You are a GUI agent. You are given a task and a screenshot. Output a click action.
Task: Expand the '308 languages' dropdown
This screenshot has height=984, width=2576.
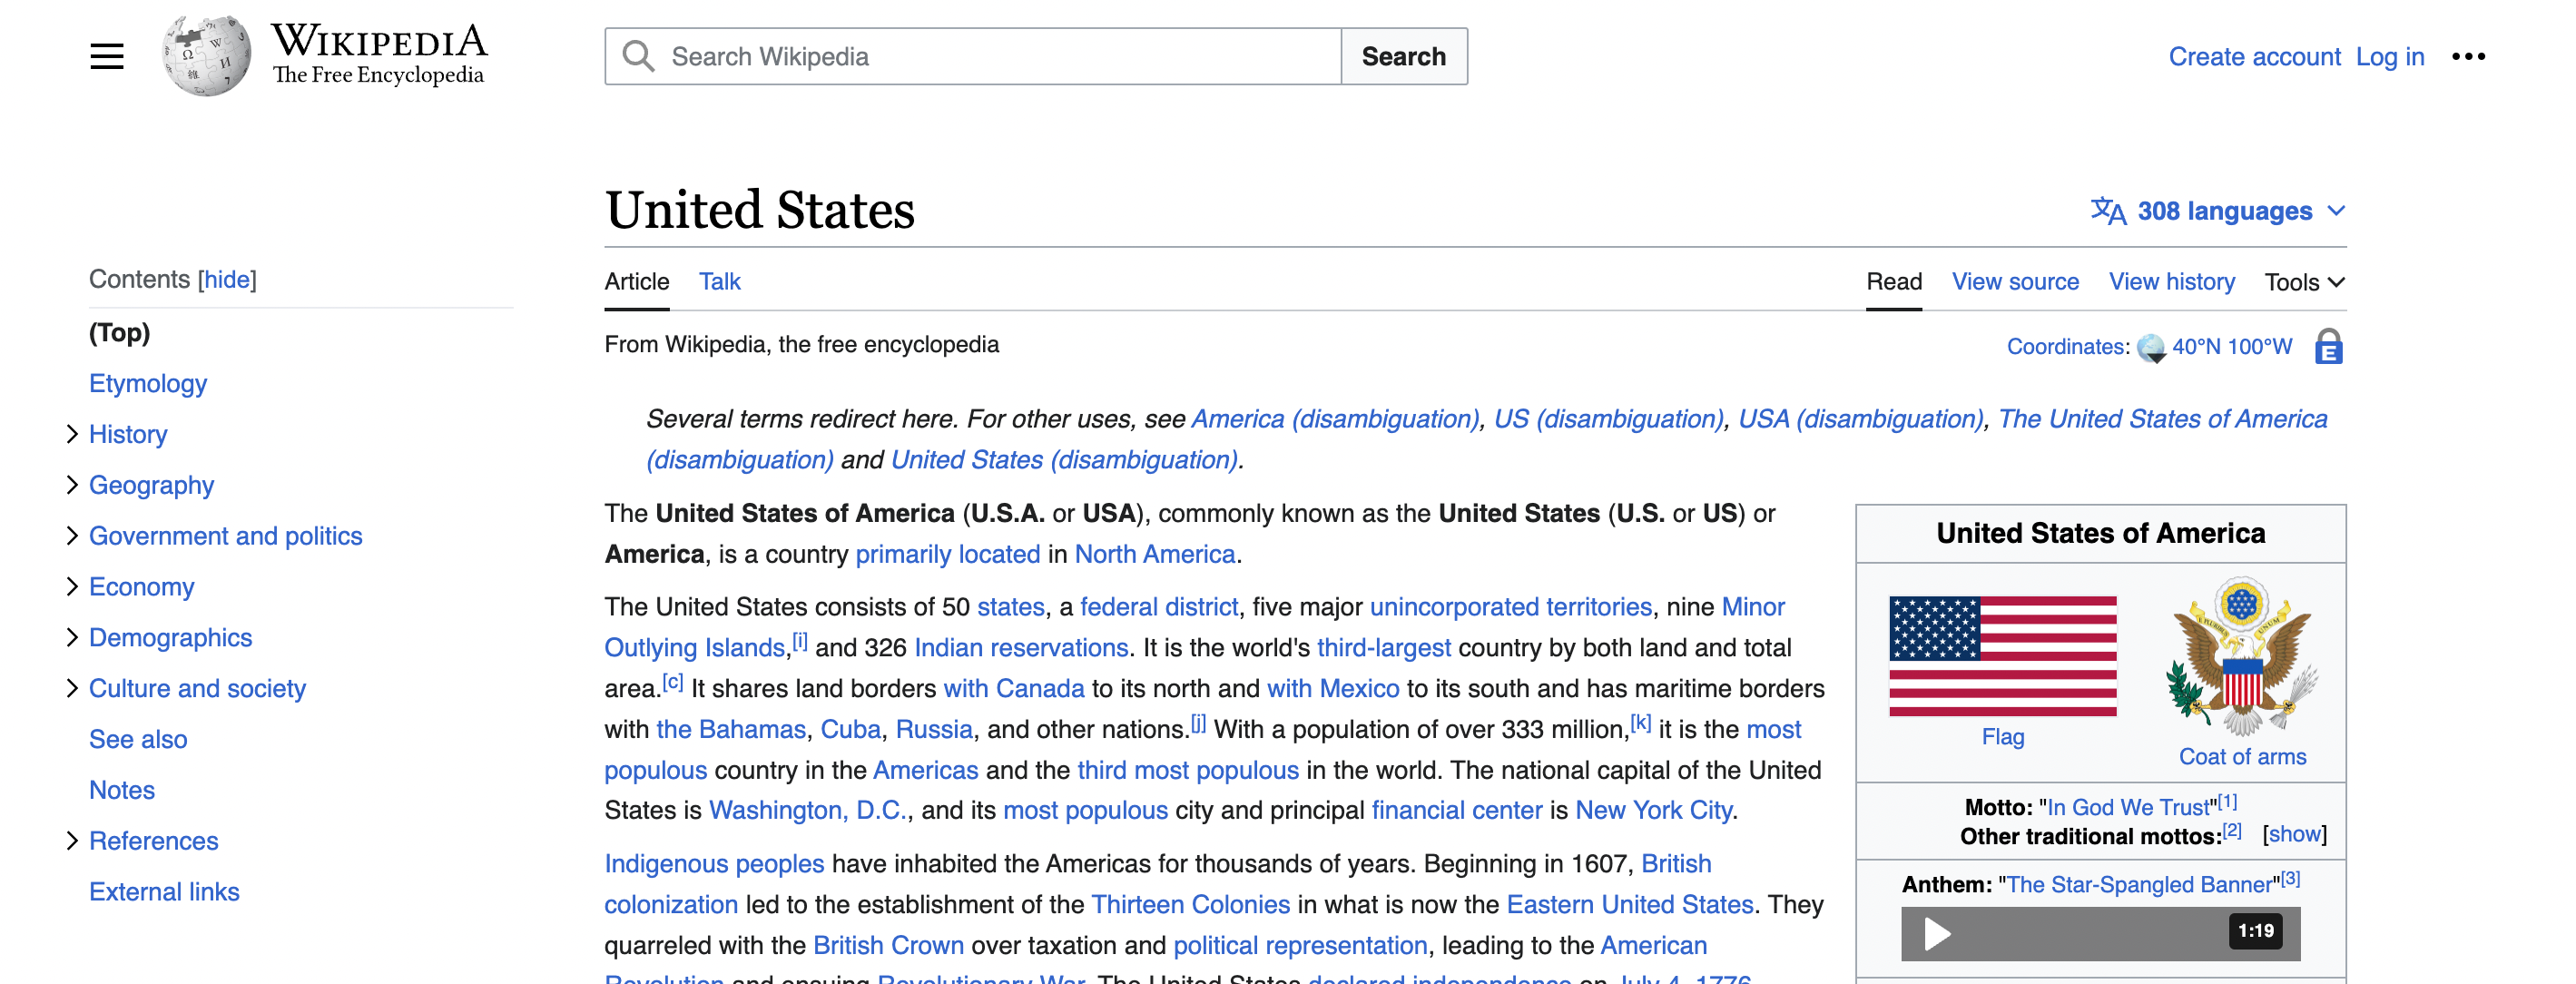click(2217, 209)
